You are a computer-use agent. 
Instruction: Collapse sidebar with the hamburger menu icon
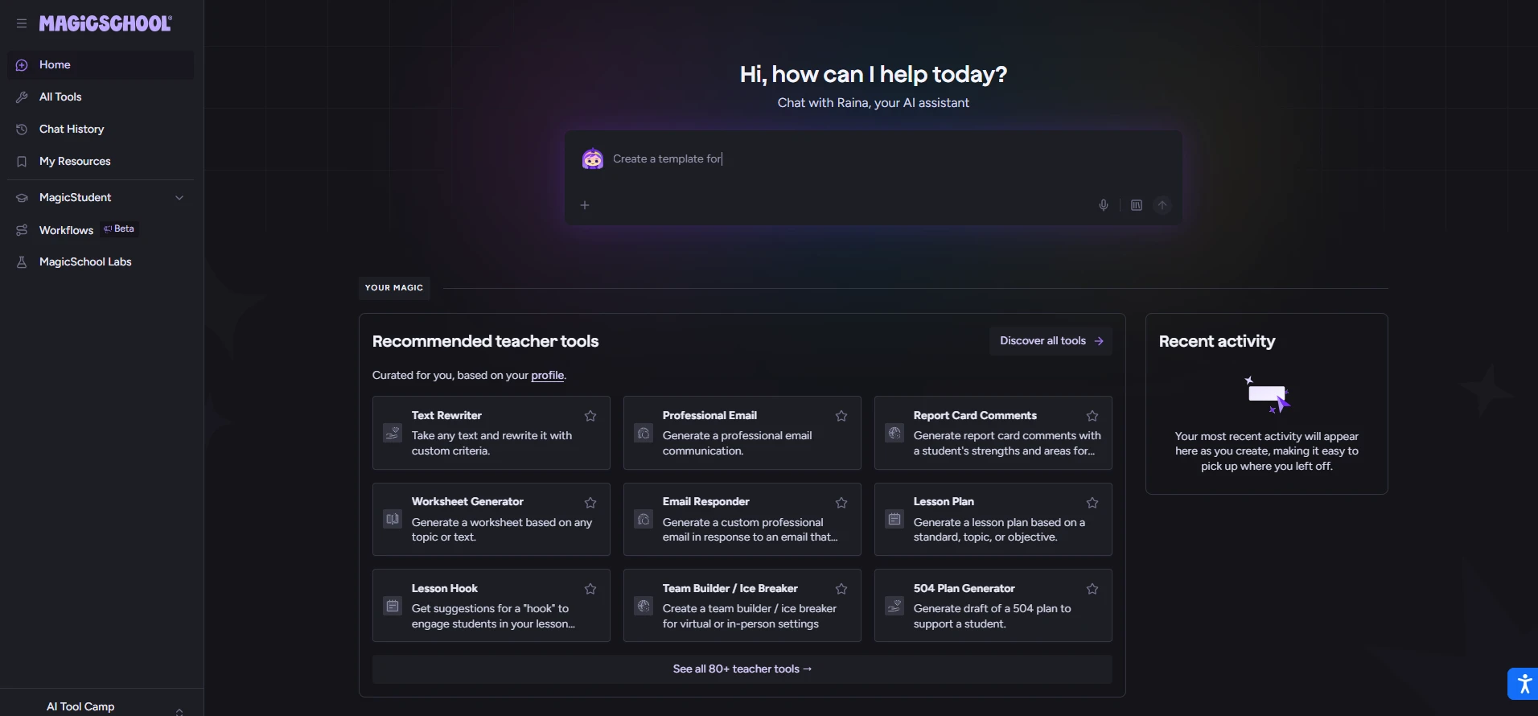pos(22,23)
